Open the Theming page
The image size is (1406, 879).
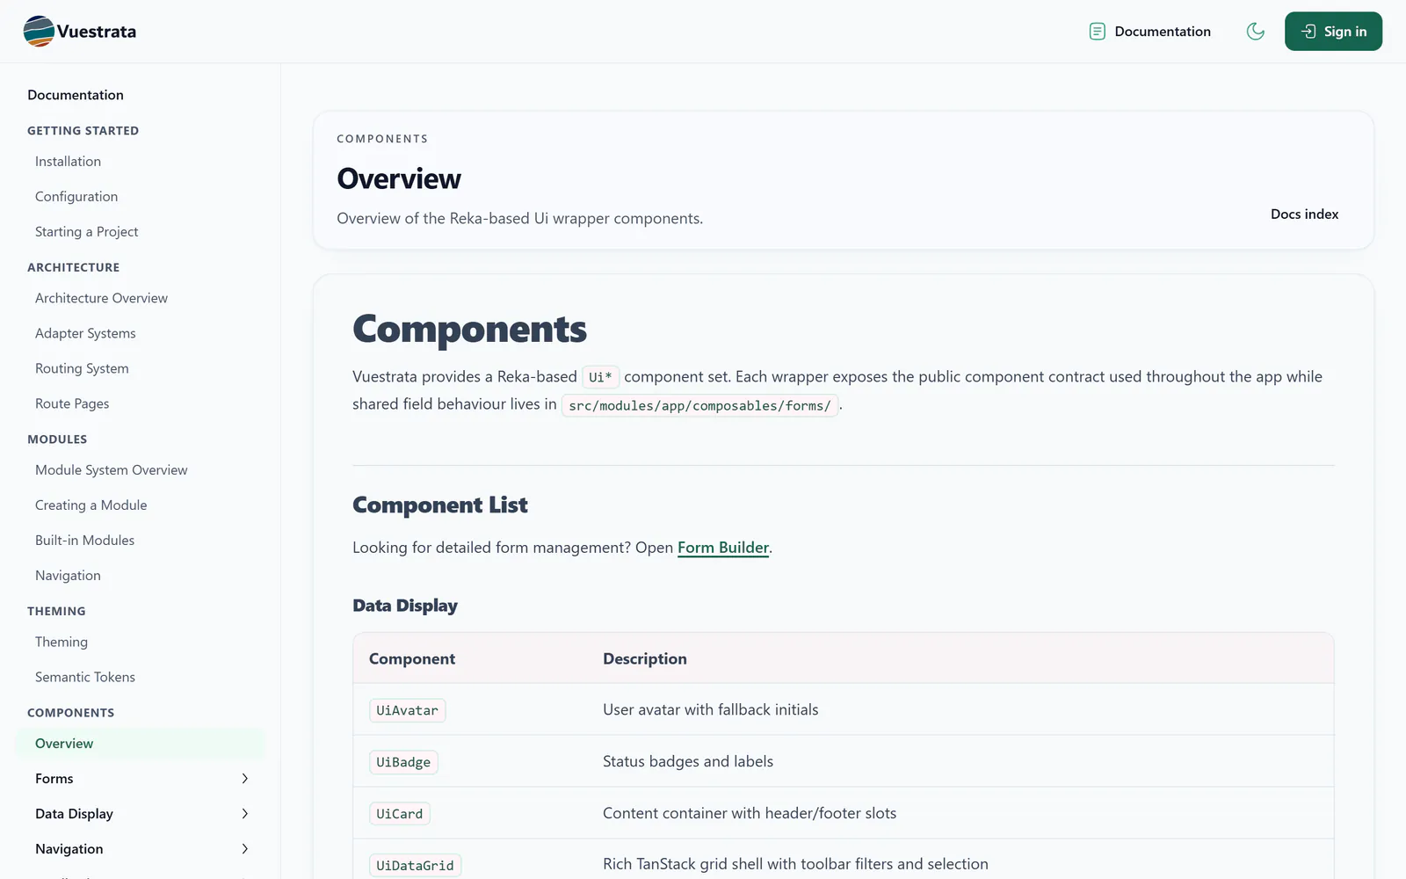62,643
